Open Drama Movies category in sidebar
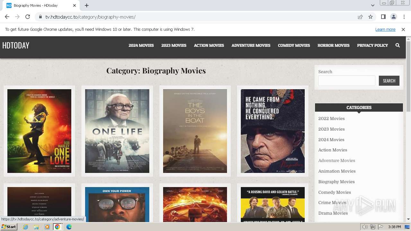The width and height of the screenshot is (411, 231). (333, 213)
